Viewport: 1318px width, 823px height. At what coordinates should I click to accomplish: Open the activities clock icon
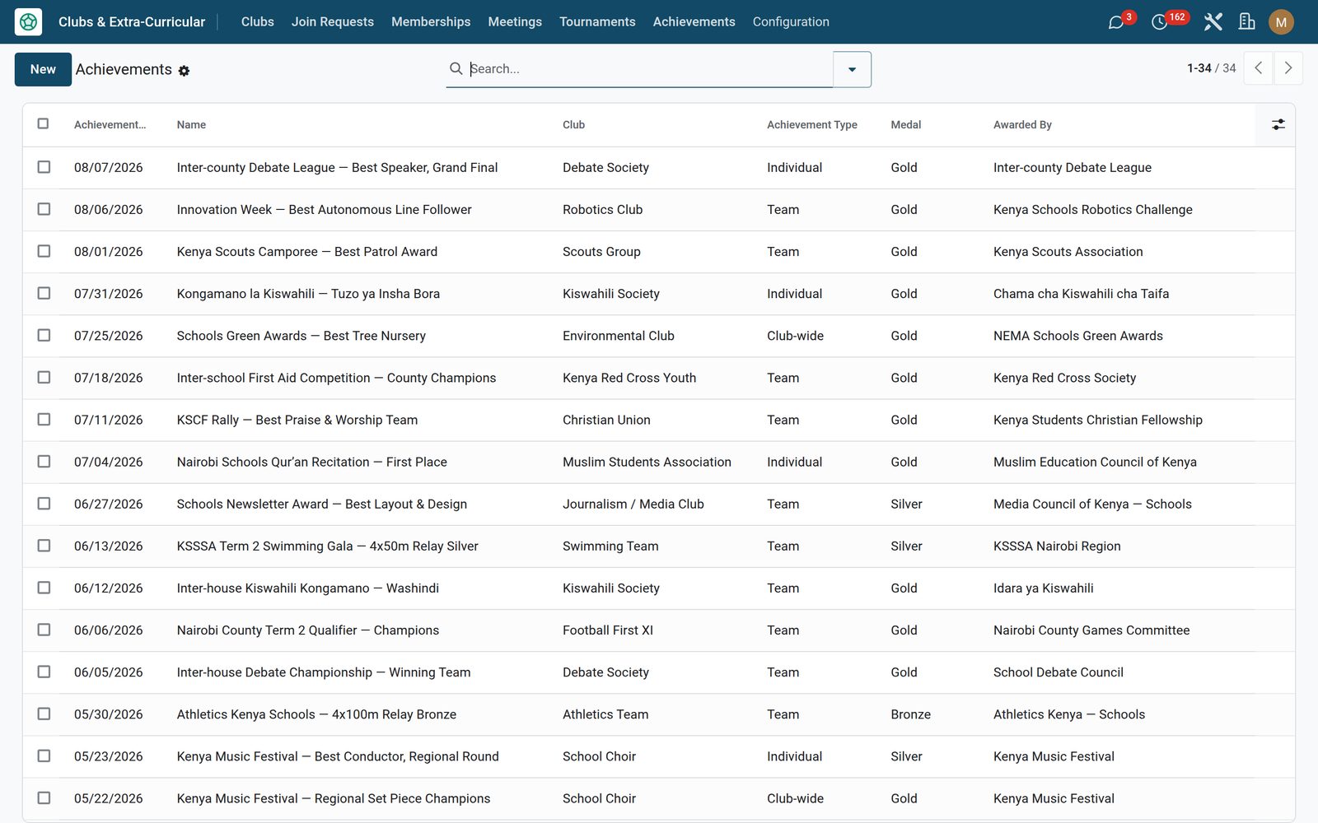(x=1159, y=22)
